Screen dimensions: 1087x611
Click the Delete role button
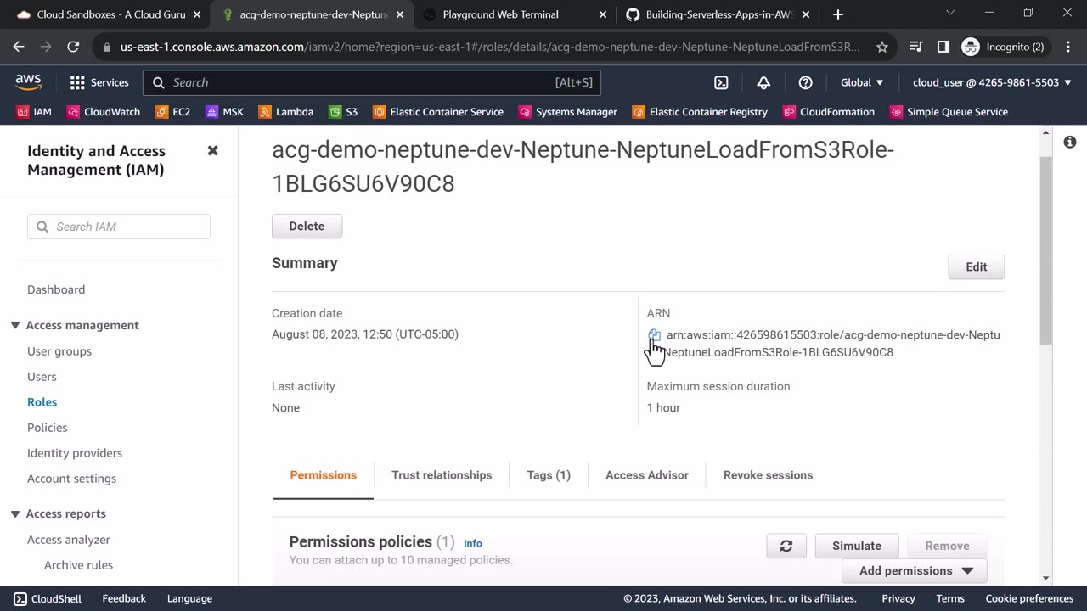coord(307,226)
